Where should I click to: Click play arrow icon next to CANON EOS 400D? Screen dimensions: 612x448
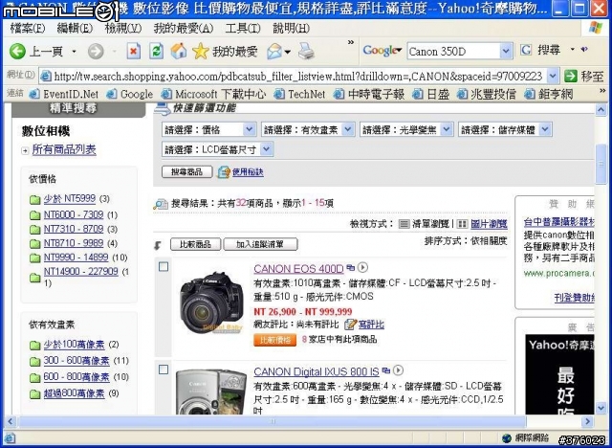coord(362,267)
